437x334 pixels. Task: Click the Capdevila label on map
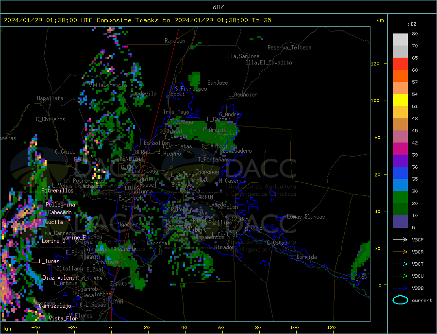(144, 94)
